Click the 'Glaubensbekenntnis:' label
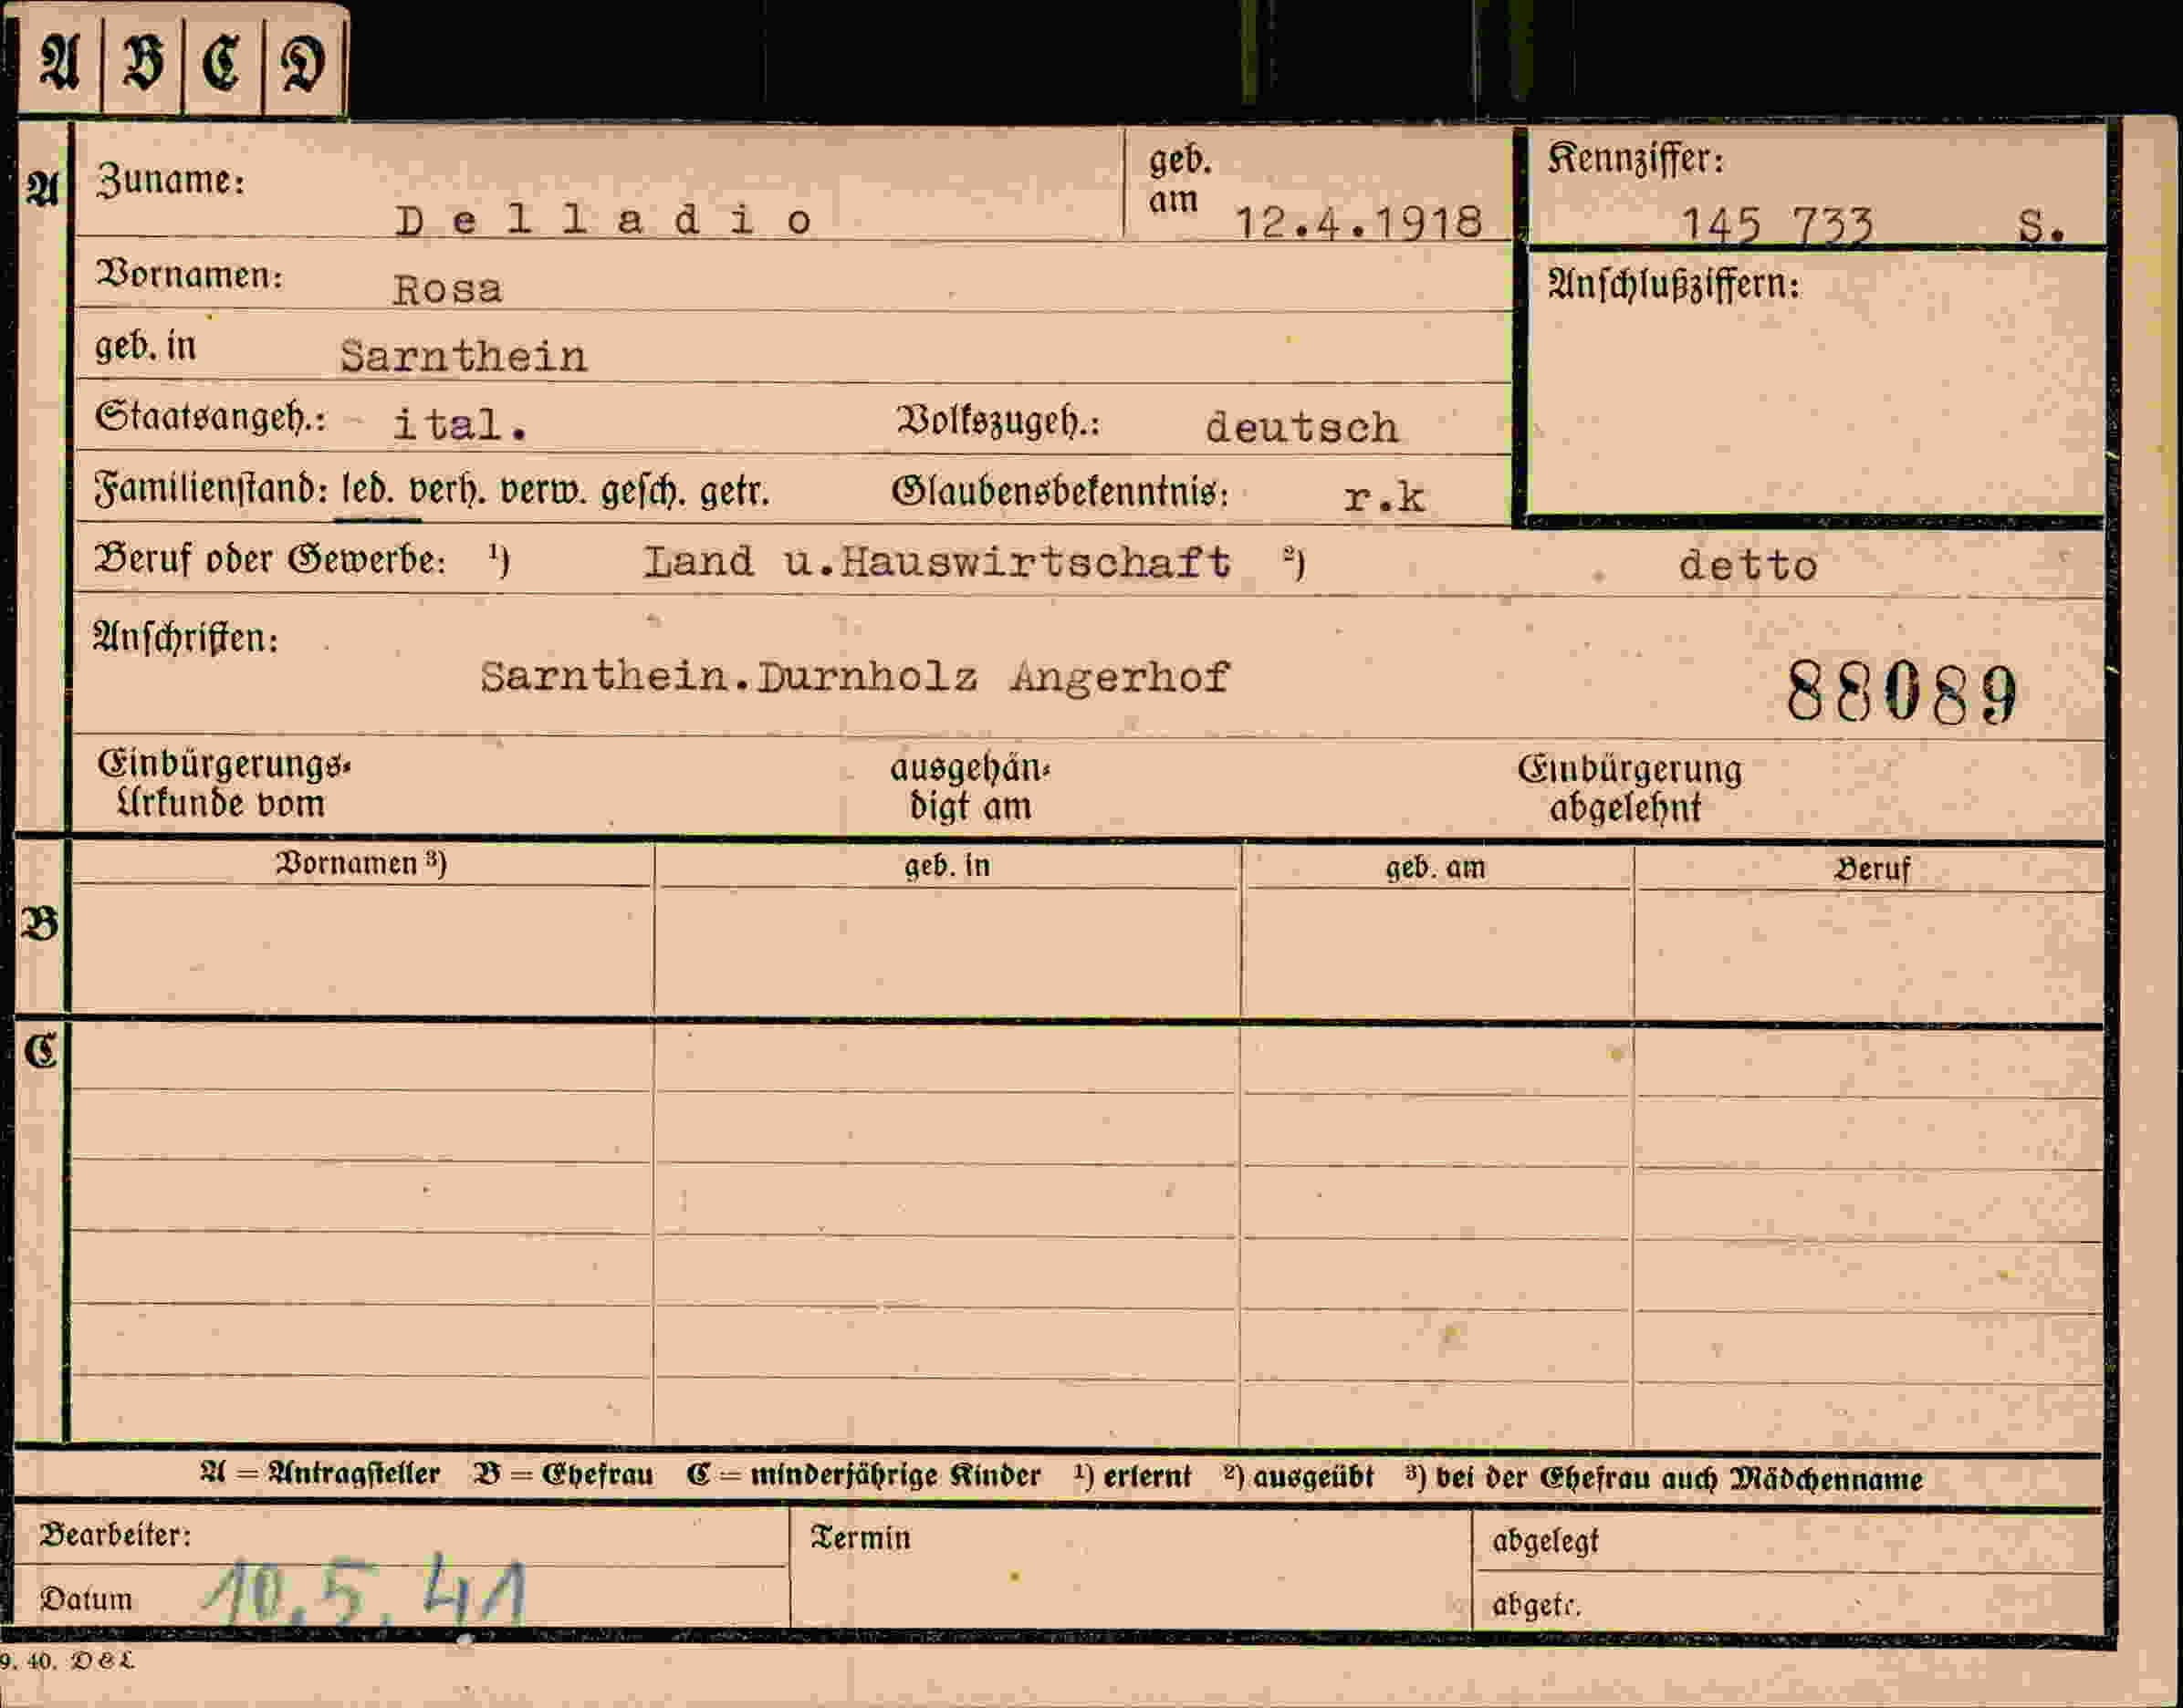Screen dimensions: 2183x1708 [x=1060, y=491]
